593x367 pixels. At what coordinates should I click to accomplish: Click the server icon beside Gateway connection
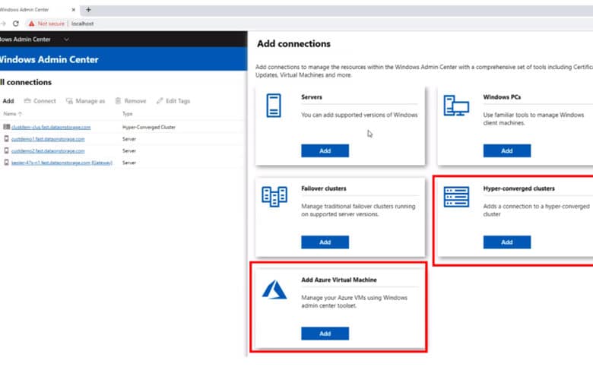[6, 162]
